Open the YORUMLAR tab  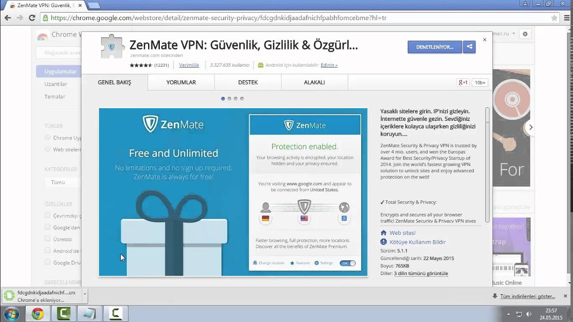[x=181, y=82]
